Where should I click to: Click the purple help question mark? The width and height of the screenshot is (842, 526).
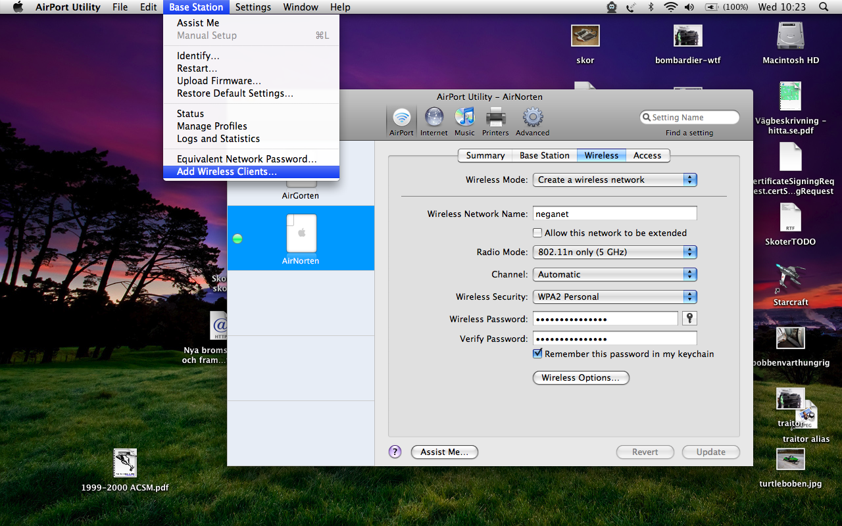click(395, 452)
